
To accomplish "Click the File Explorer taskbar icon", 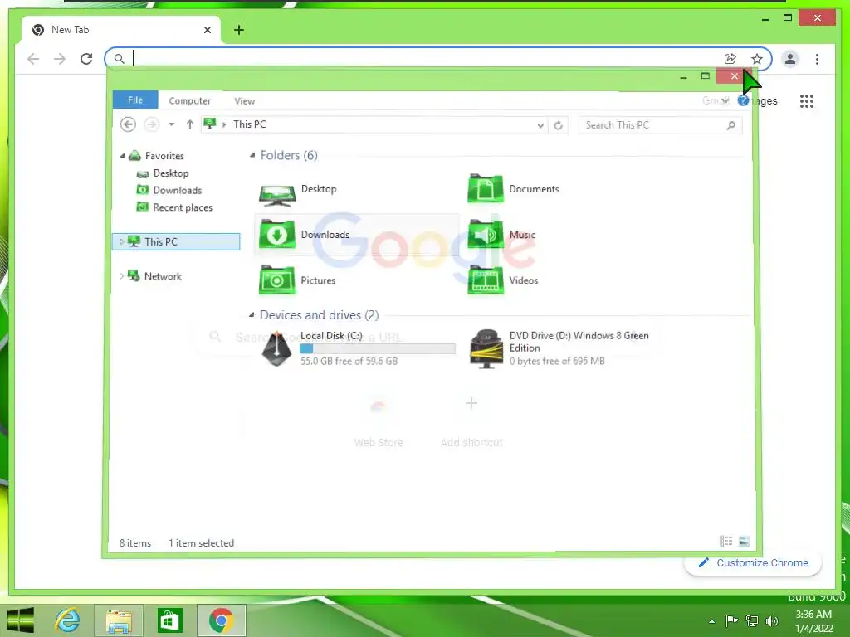I will tap(119, 620).
